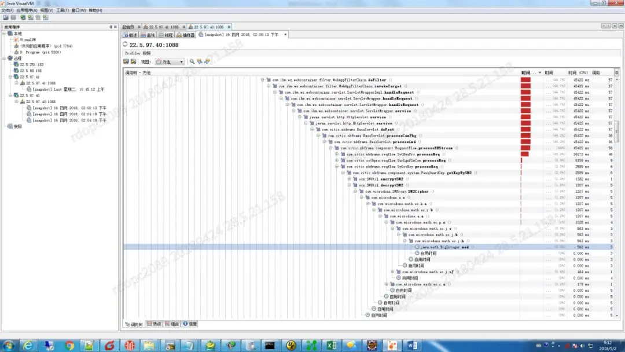Screen dimensions: 625x352
Task: Collapse the 远程 remote node
Action: [x=5, y=58]
